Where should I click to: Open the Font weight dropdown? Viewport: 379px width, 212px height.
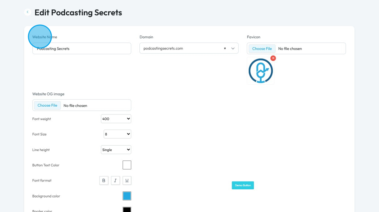[x=116, y=119]
